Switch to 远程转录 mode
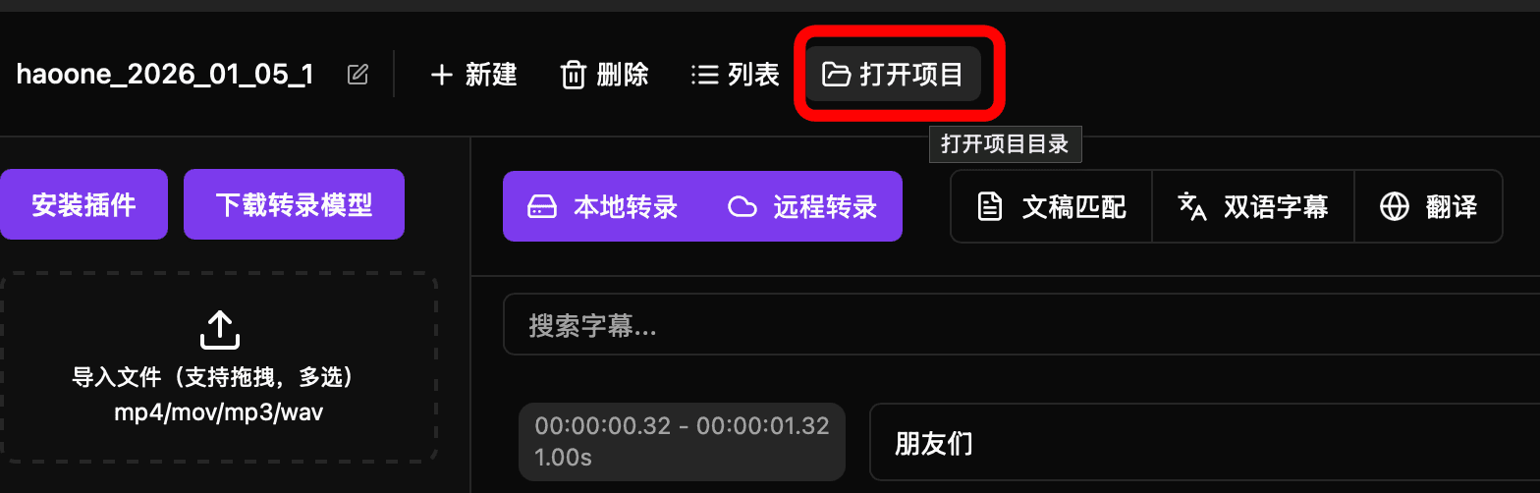 click(x=801, y=206)
